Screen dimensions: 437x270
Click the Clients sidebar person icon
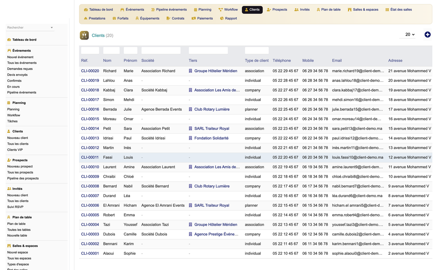point(9,131)
